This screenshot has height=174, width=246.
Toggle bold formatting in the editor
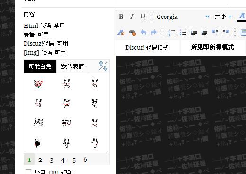tap(121, 17)
